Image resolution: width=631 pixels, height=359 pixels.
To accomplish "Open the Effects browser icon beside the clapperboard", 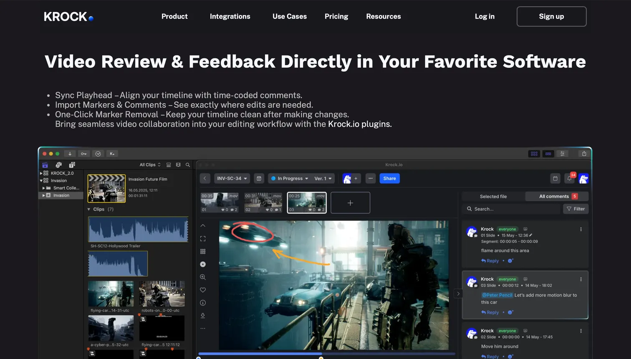I will pyautogui.click(x=58, y=164).
